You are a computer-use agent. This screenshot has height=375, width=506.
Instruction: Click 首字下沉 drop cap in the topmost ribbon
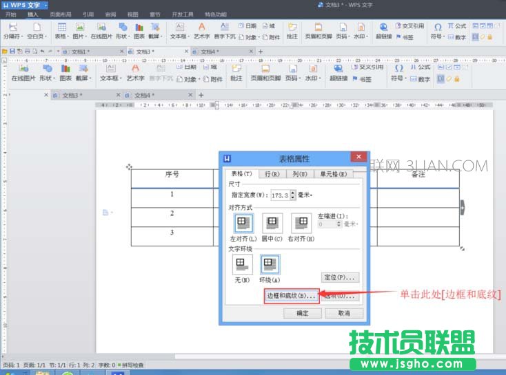coord(225,30)
